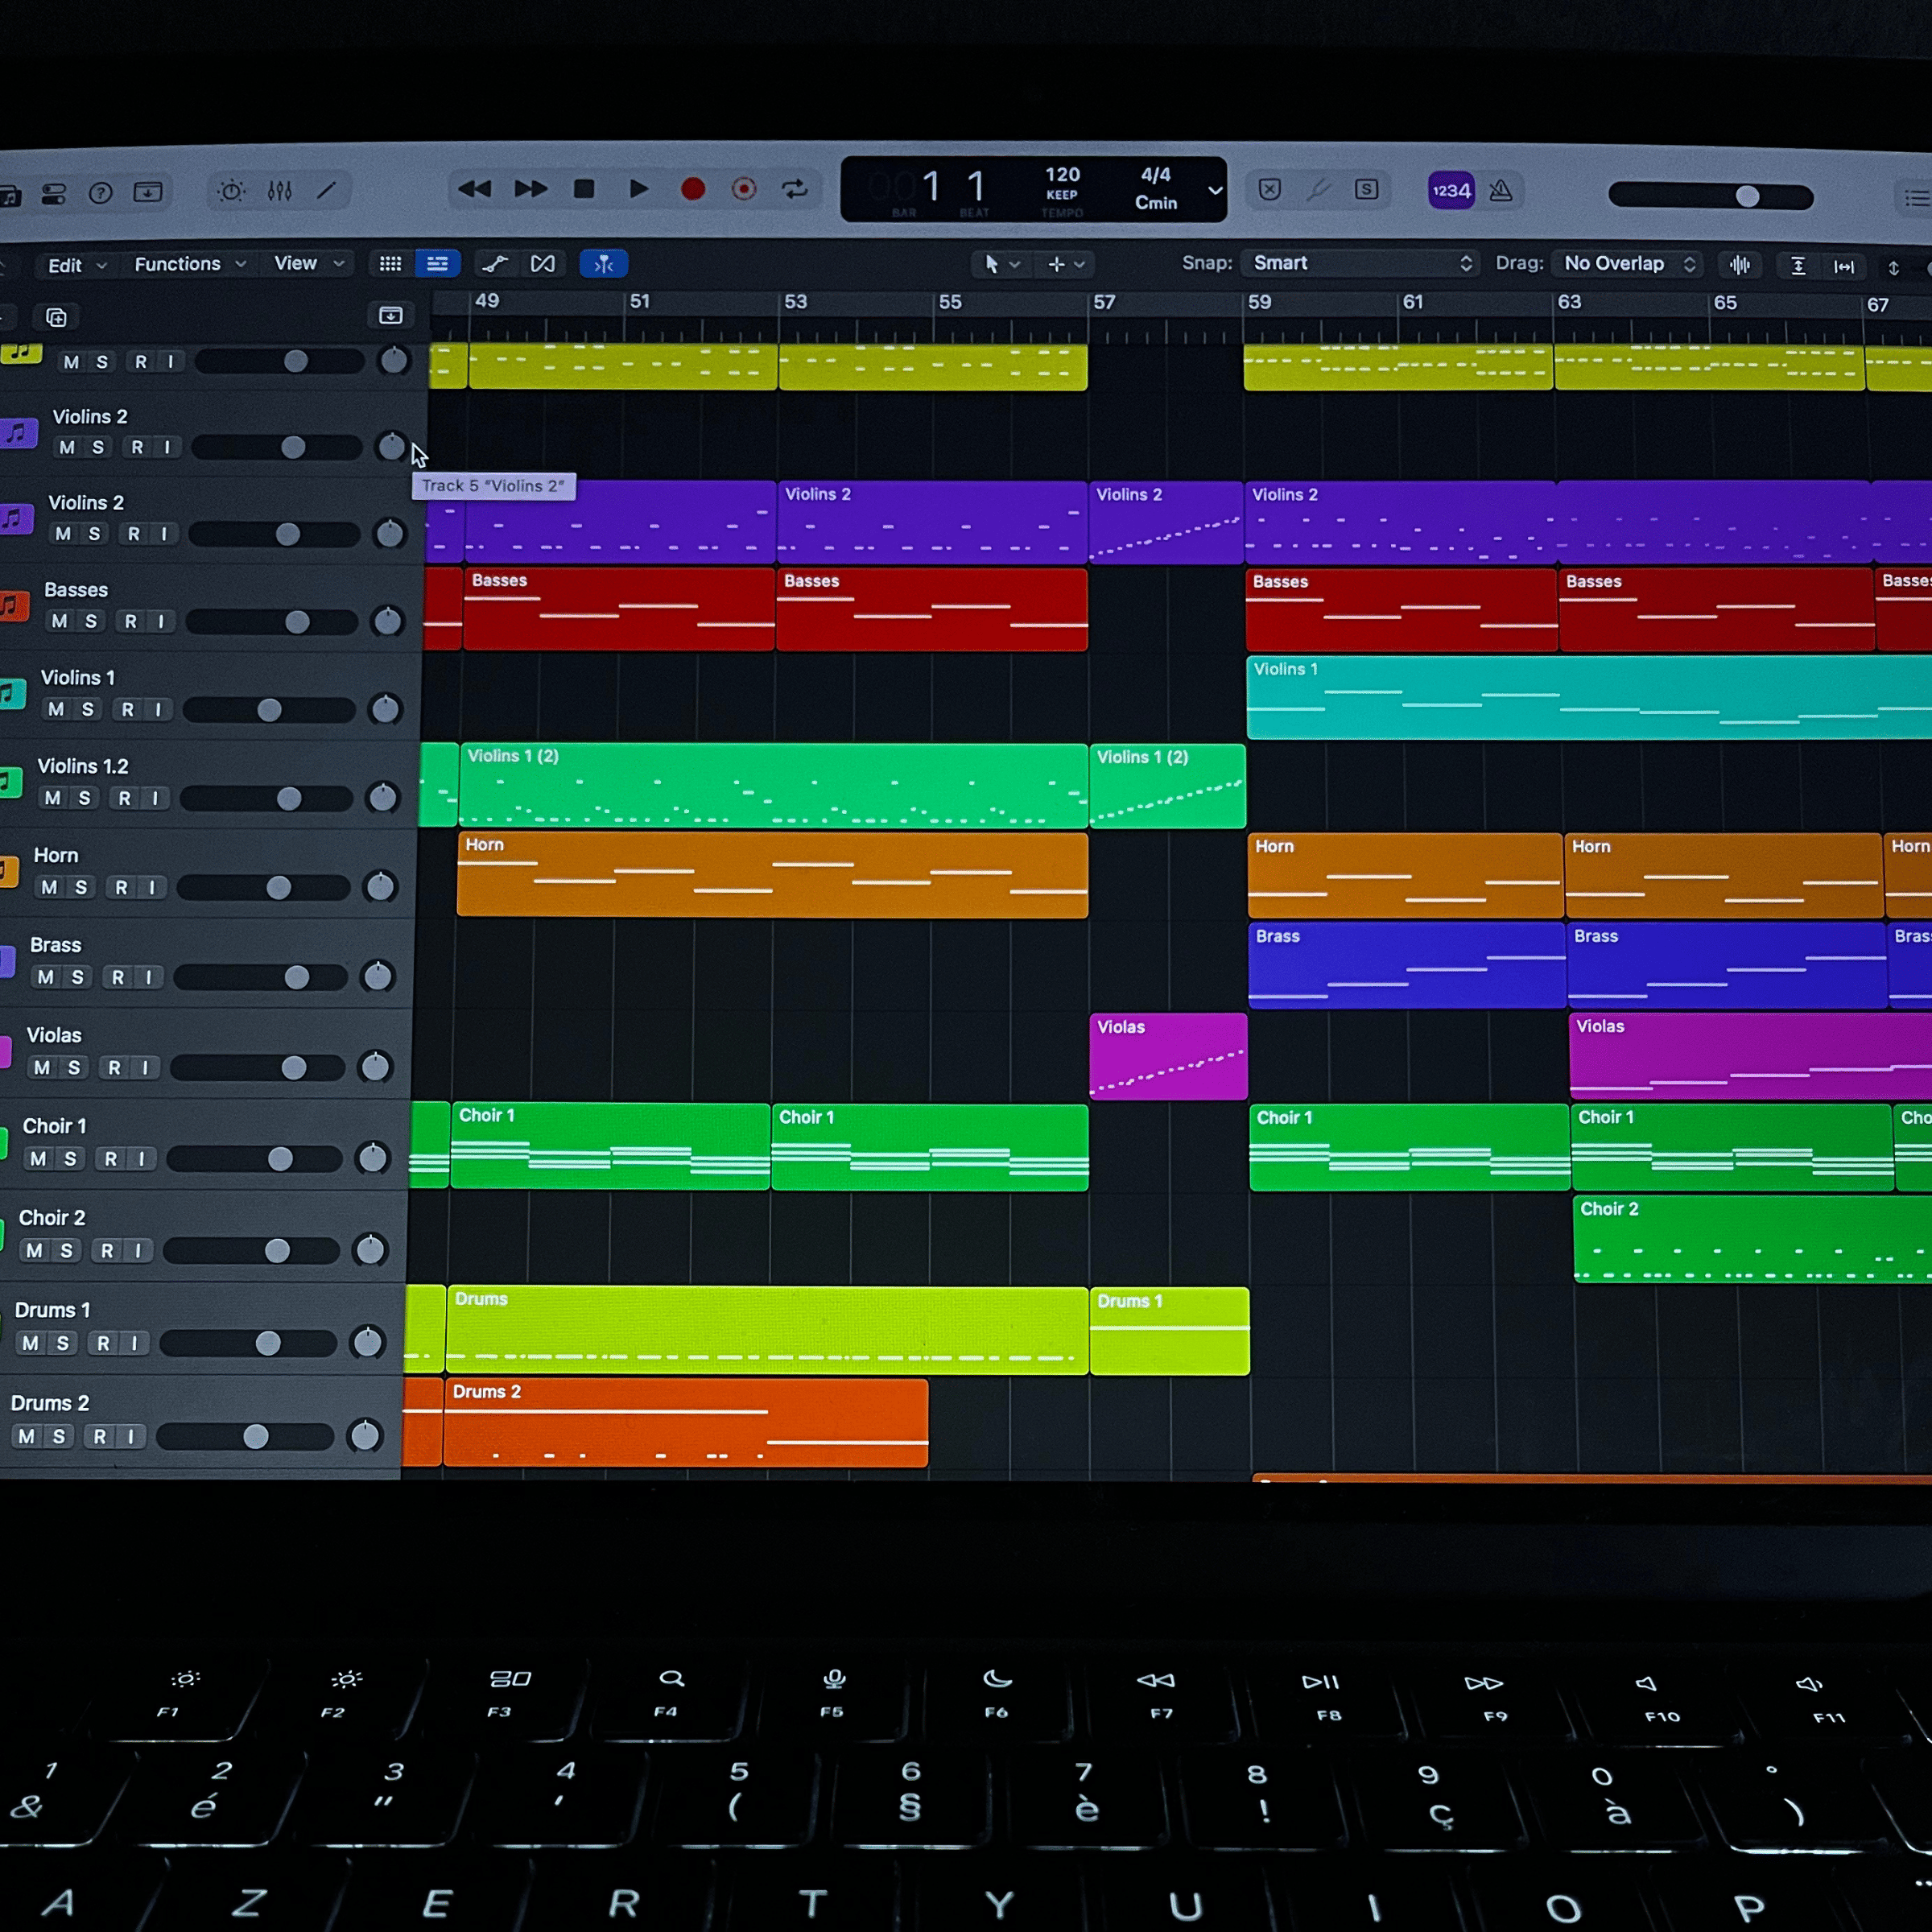Click the Editors pencil icon
Viewport: 1932px width, 1932px height.
click(x=327, y=191)
